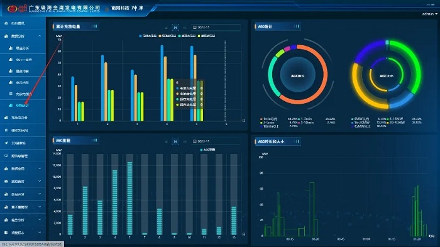Click the 电站概况 dashboard icon in sidebar

[x=6, y=23]
